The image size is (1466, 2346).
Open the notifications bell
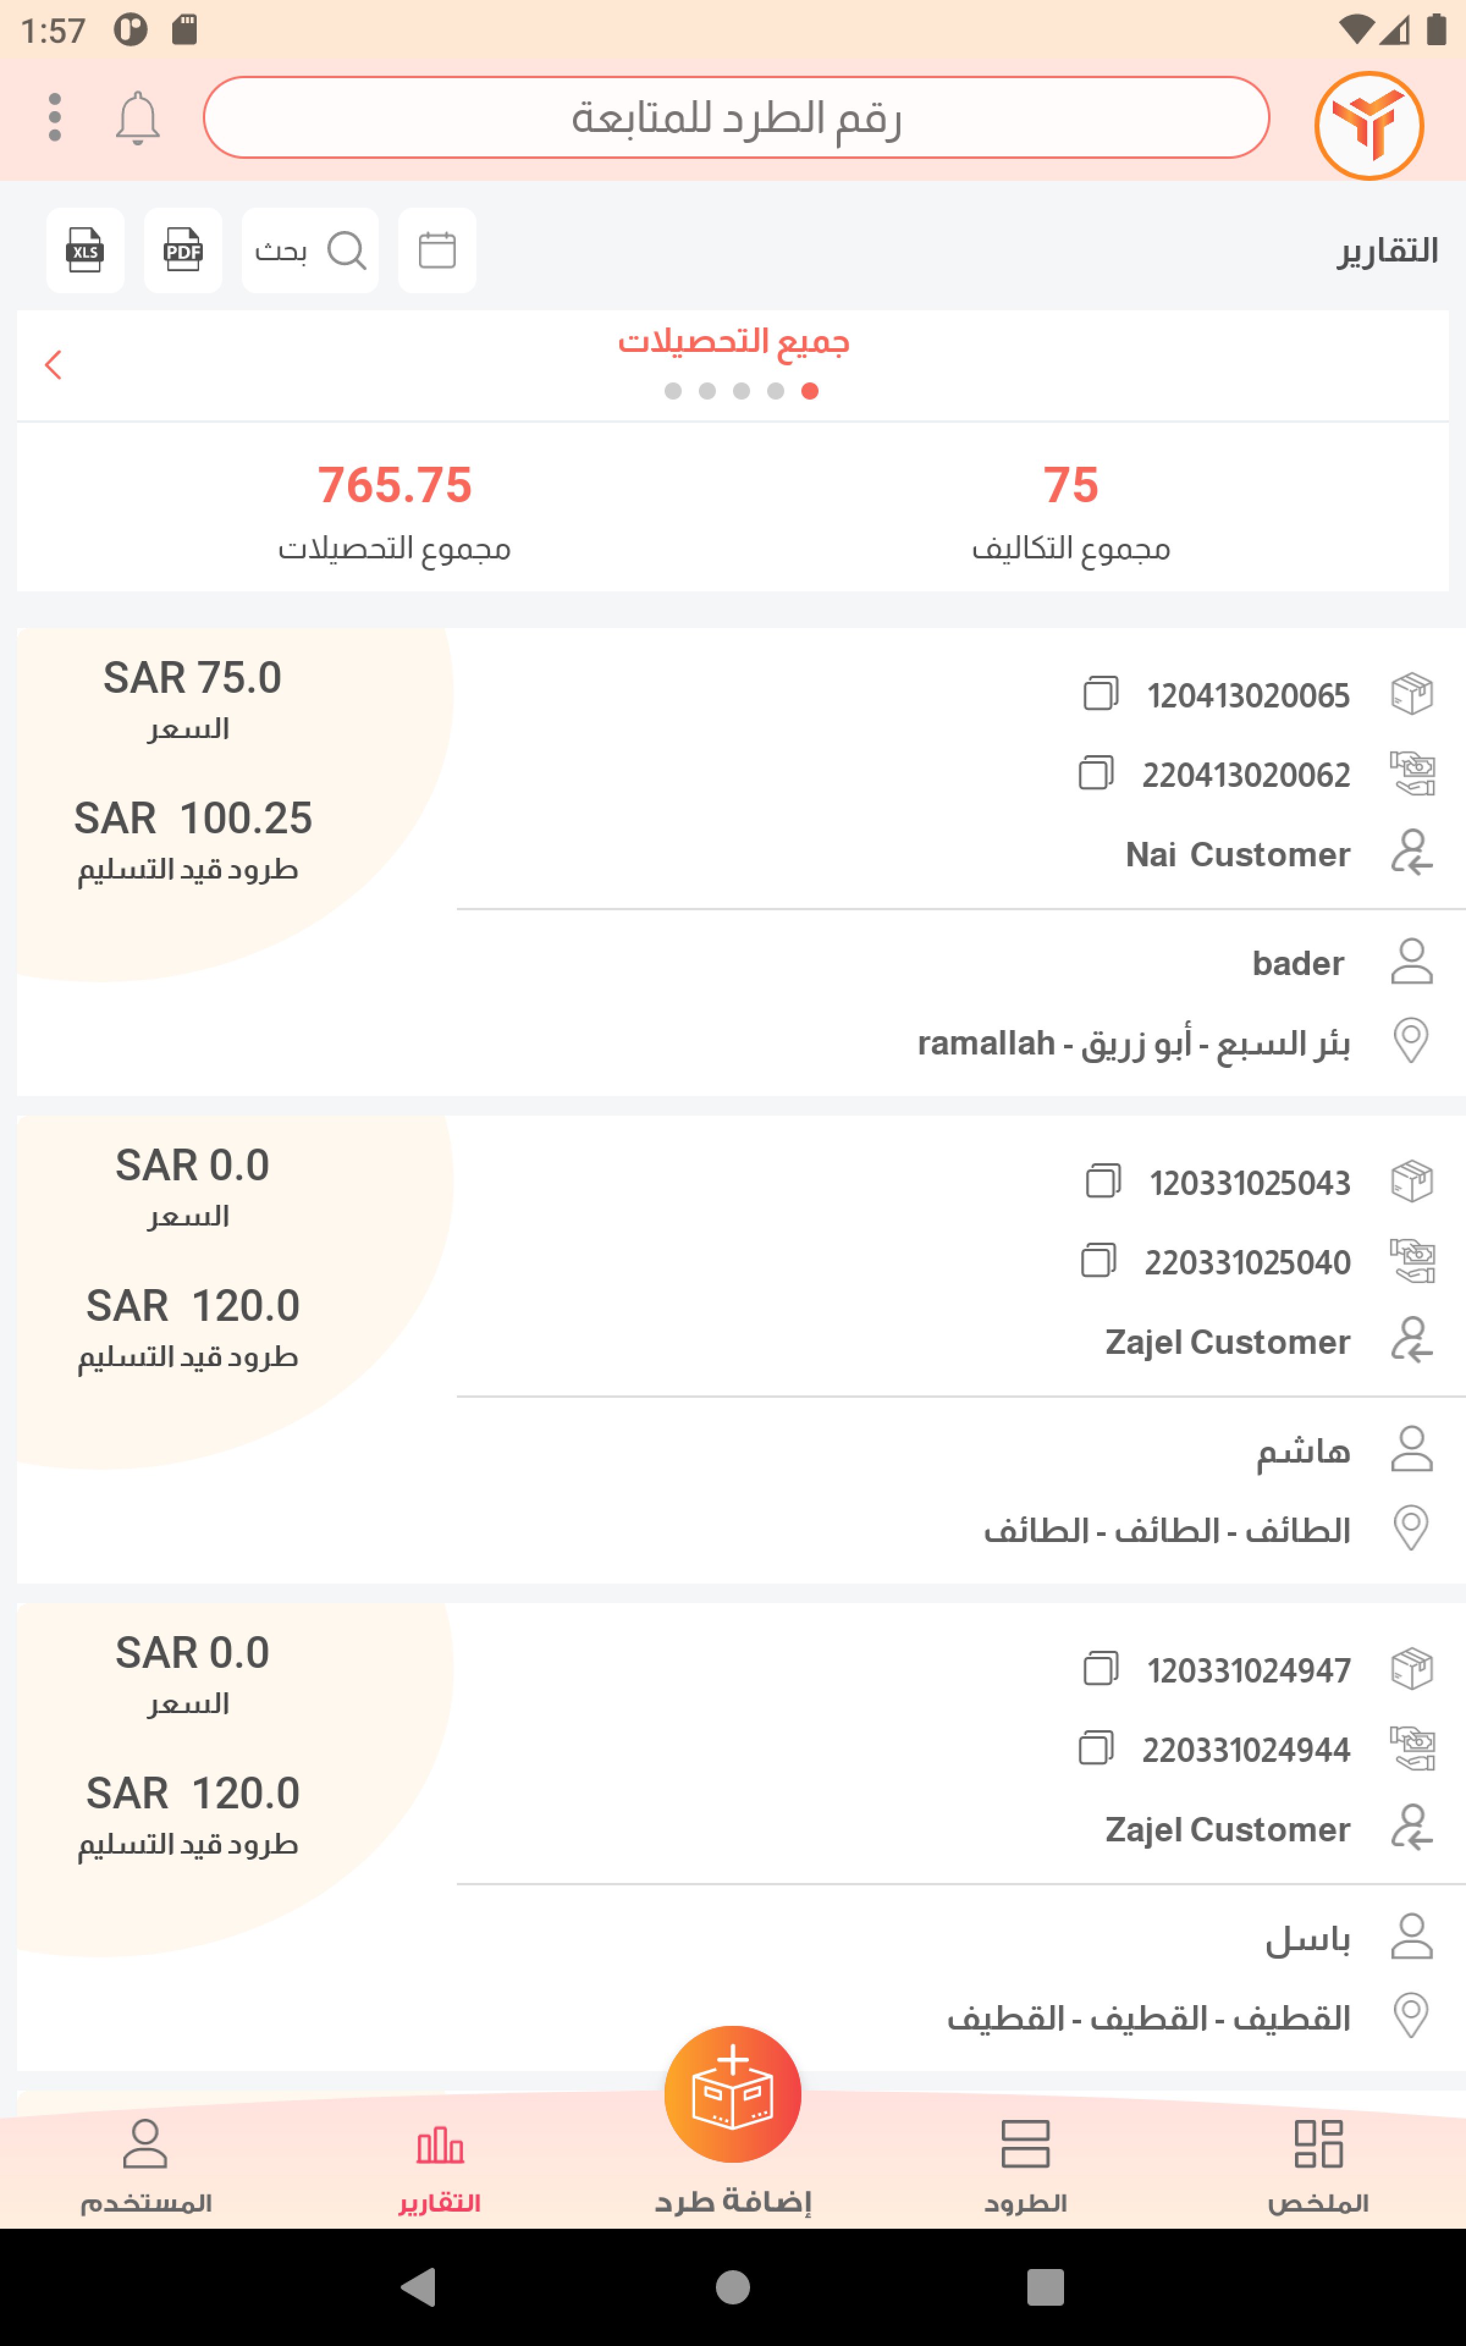(137, 119)
